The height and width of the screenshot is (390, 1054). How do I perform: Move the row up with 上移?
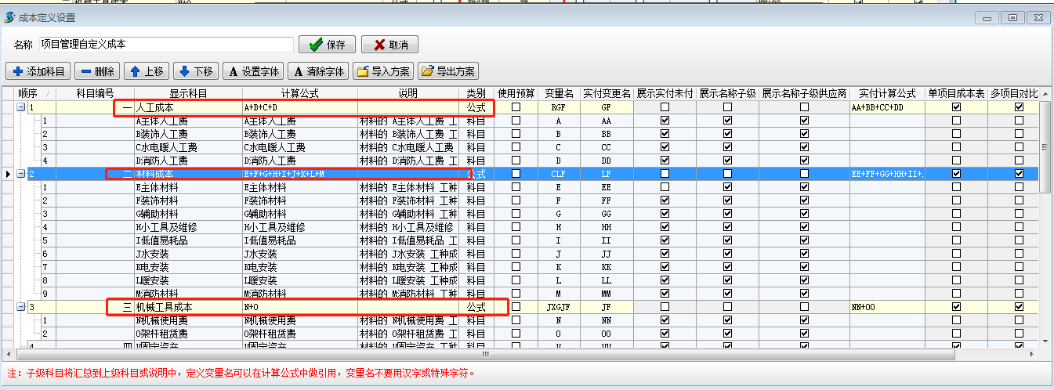[x=147, y=71]
